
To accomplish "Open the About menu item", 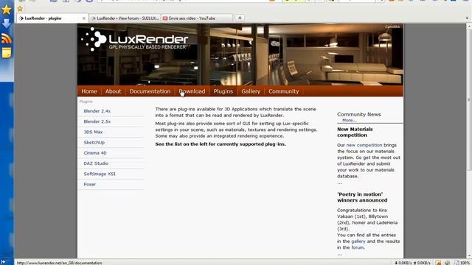I will [113, 91].
